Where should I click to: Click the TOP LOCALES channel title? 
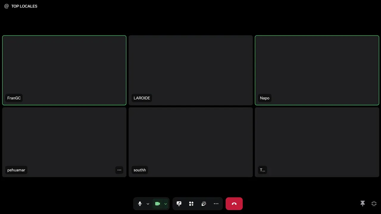tap(24, 6)
